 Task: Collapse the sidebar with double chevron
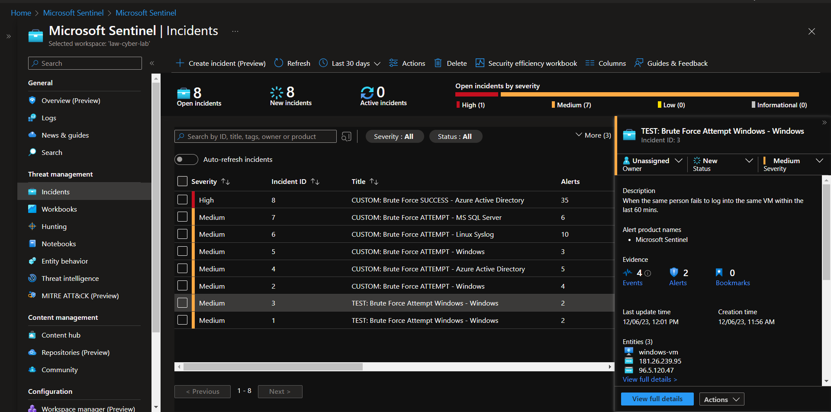tap(152, 63)
